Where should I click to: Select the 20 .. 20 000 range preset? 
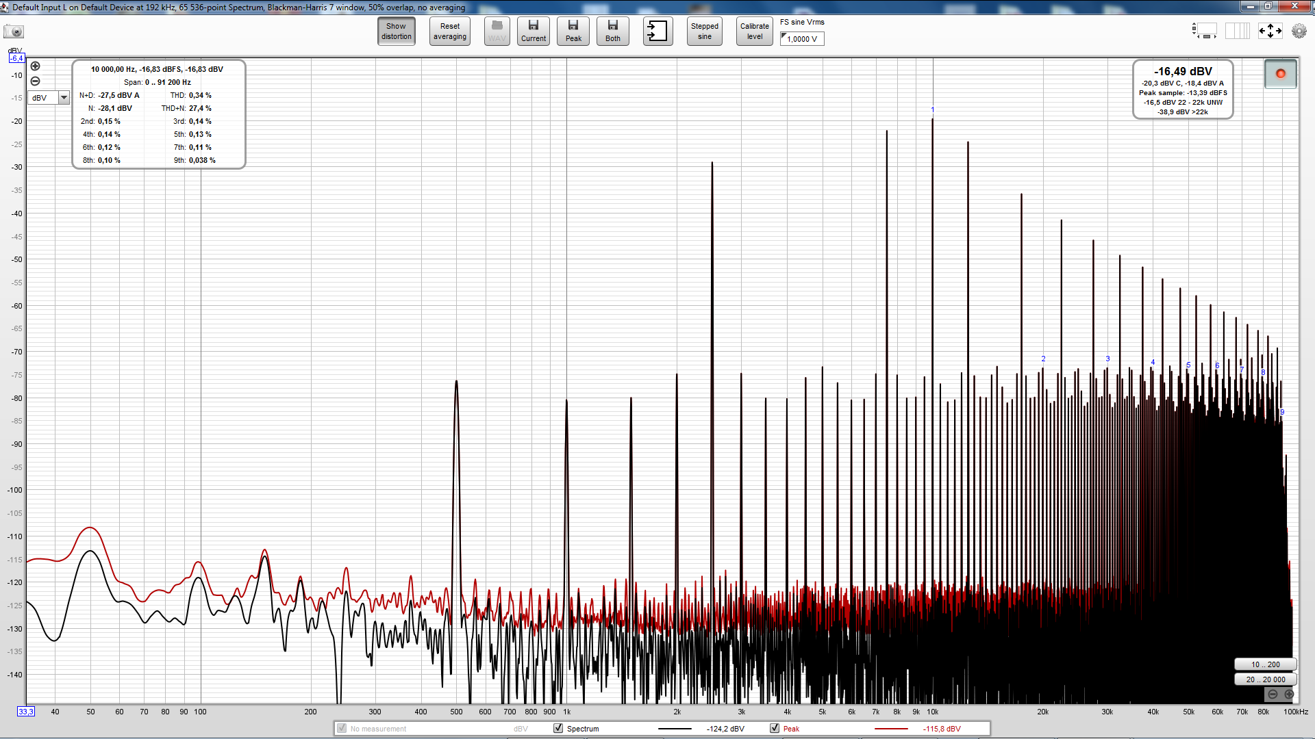1265,679
